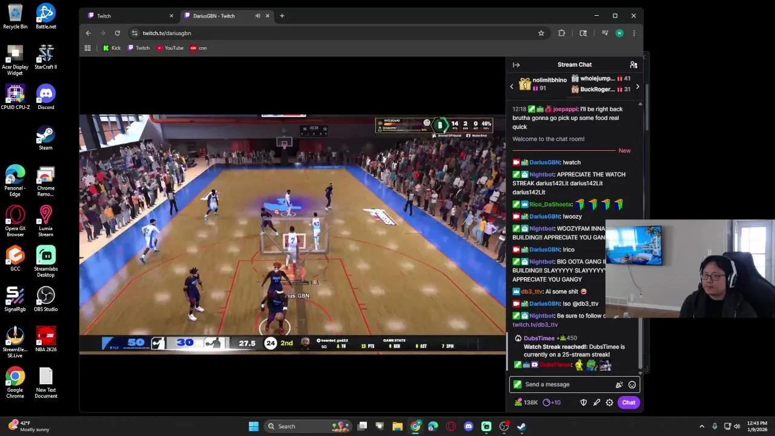Open Discord desktop shortcut
Viewport: 775px width, 436px height.
(45, 97)
